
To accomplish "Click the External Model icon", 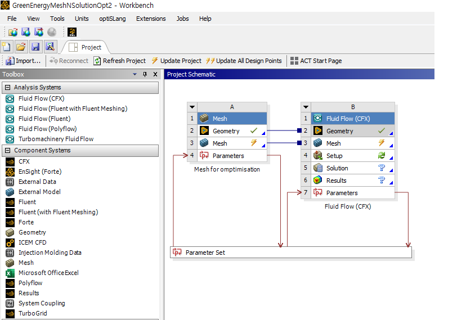I will tap(10, 192).
